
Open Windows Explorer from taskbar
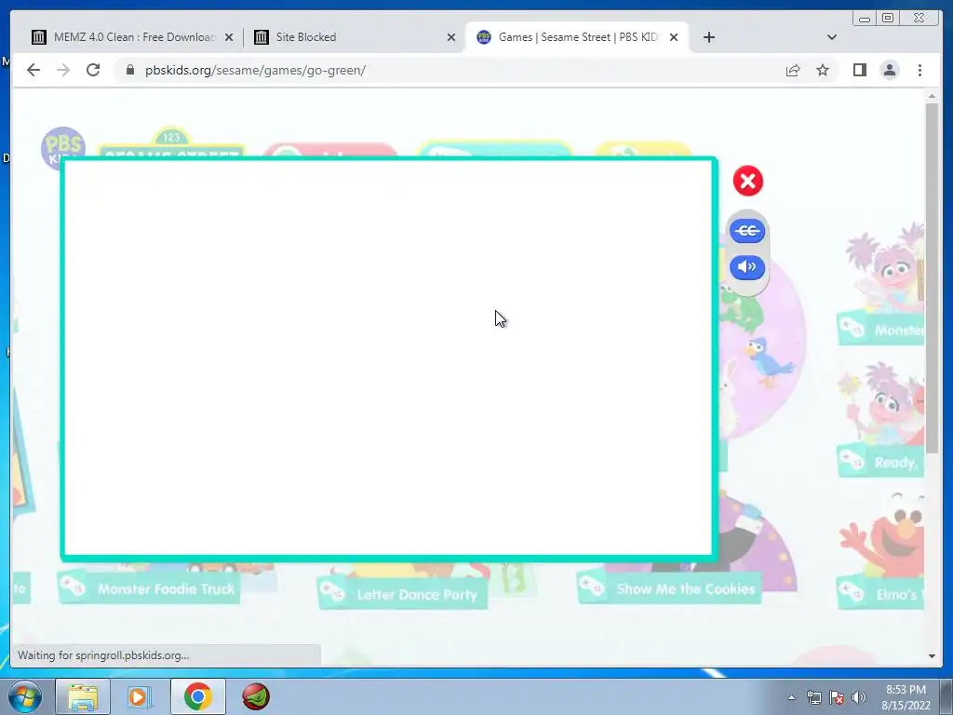pyautogui.click(x=83, y=696)
